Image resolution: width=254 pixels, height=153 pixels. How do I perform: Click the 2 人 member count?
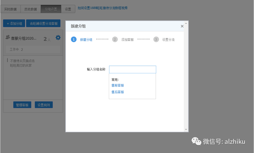47,39
